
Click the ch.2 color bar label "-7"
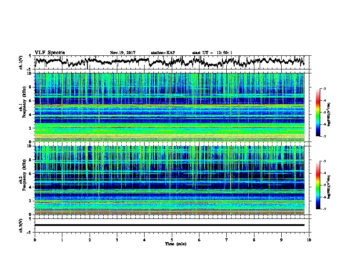[x=324, y=209]
